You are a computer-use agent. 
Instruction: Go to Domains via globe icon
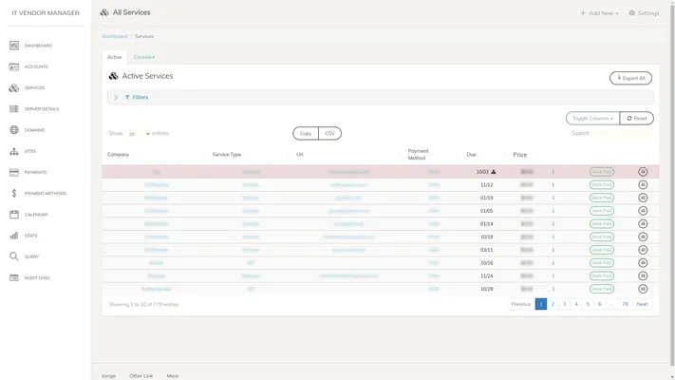tap(14, 130)
